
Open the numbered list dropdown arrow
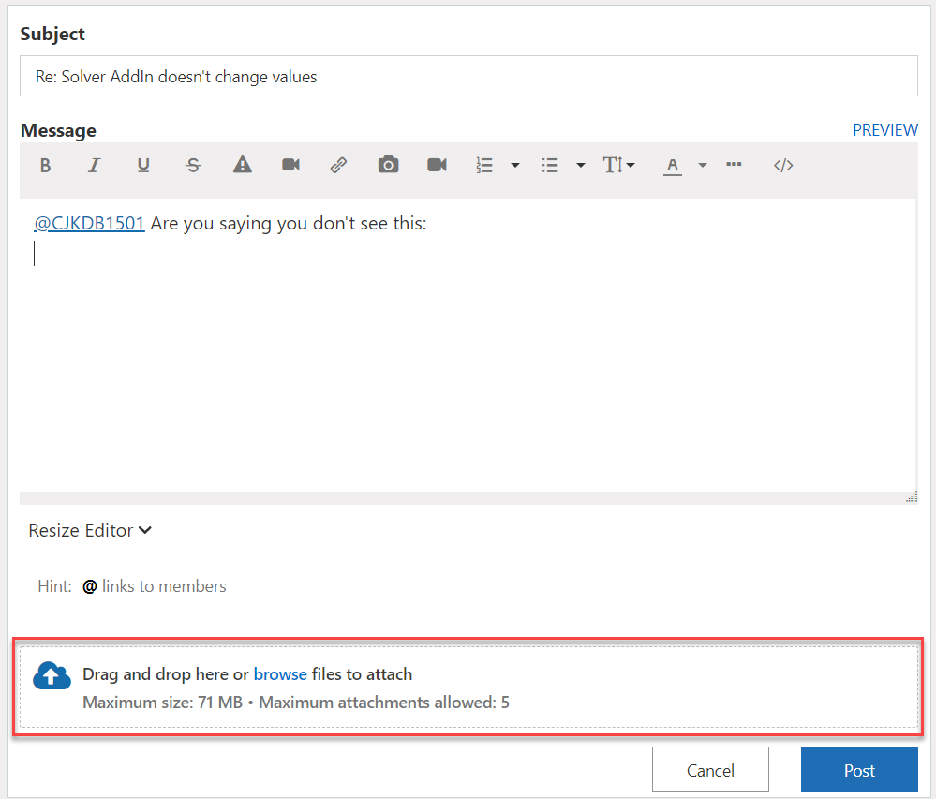point(514,165)
